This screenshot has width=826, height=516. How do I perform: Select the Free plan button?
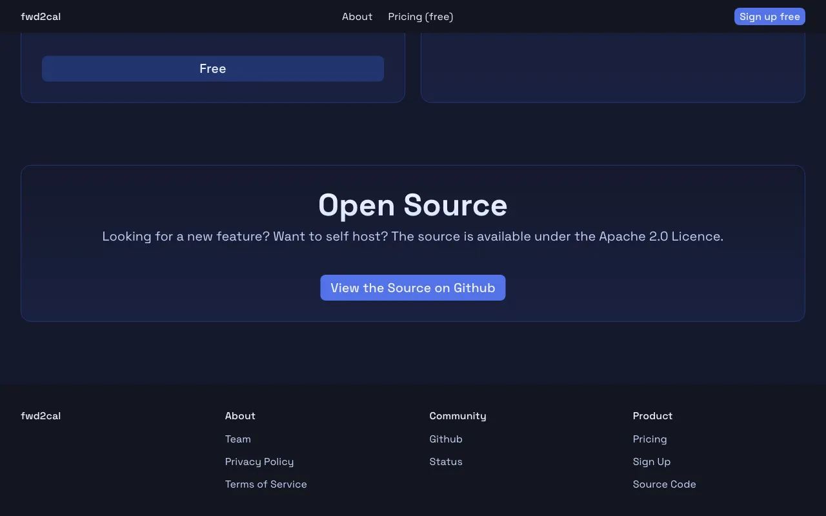(x=213, y=68)
